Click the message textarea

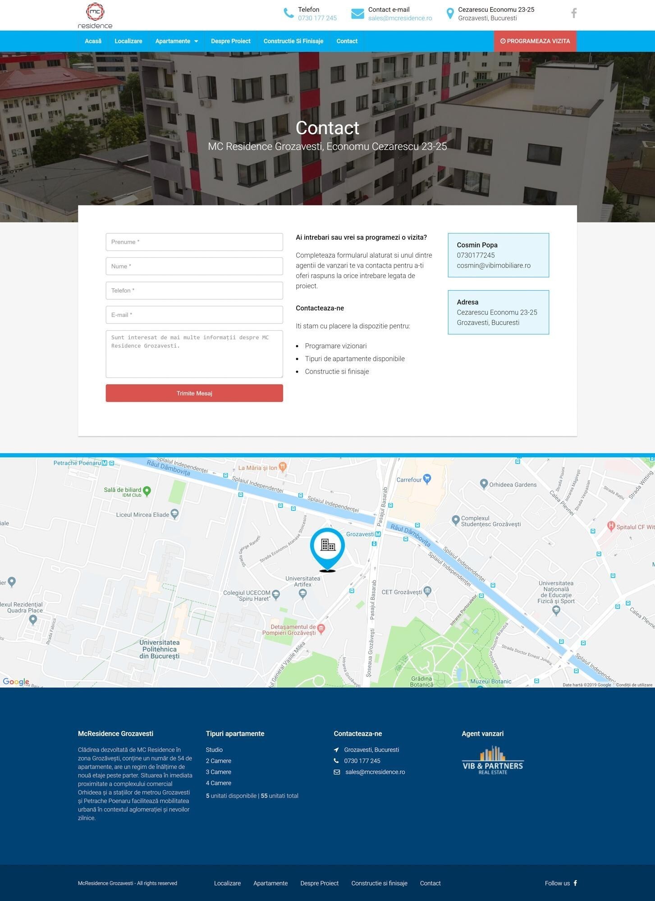(194, 354)
